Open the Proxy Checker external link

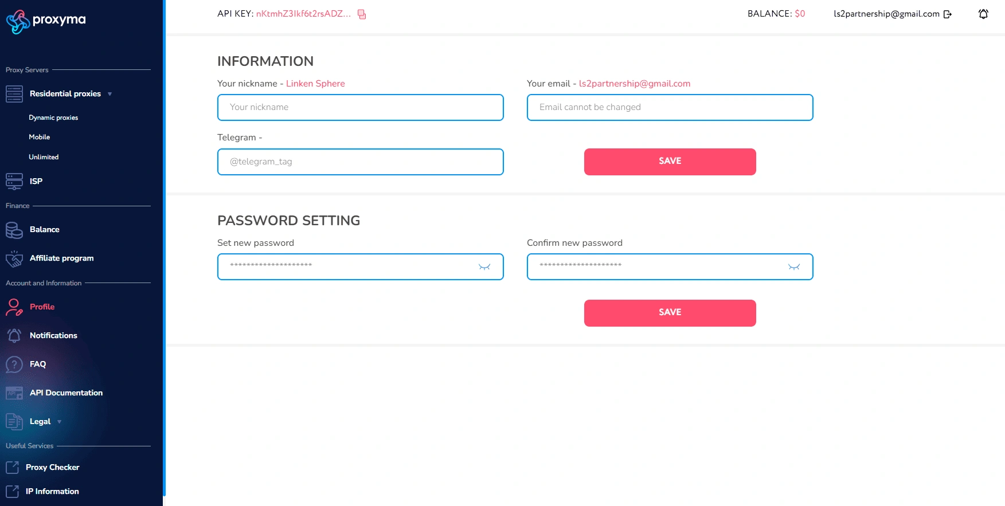pos(52,468)
